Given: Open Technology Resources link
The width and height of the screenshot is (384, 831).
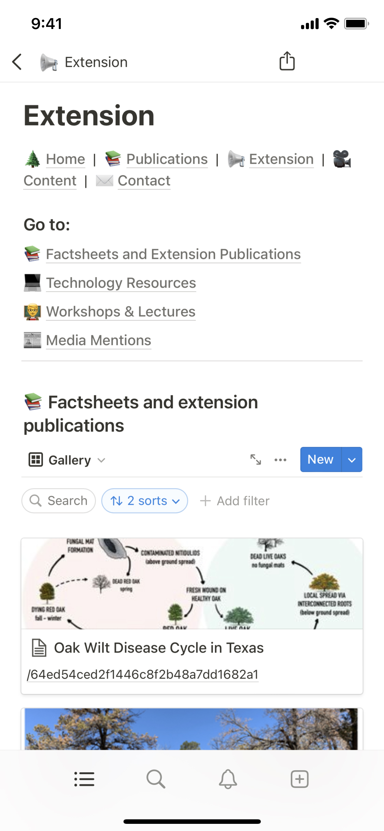Looking at the screenshot, I should [x=121, y=283].
